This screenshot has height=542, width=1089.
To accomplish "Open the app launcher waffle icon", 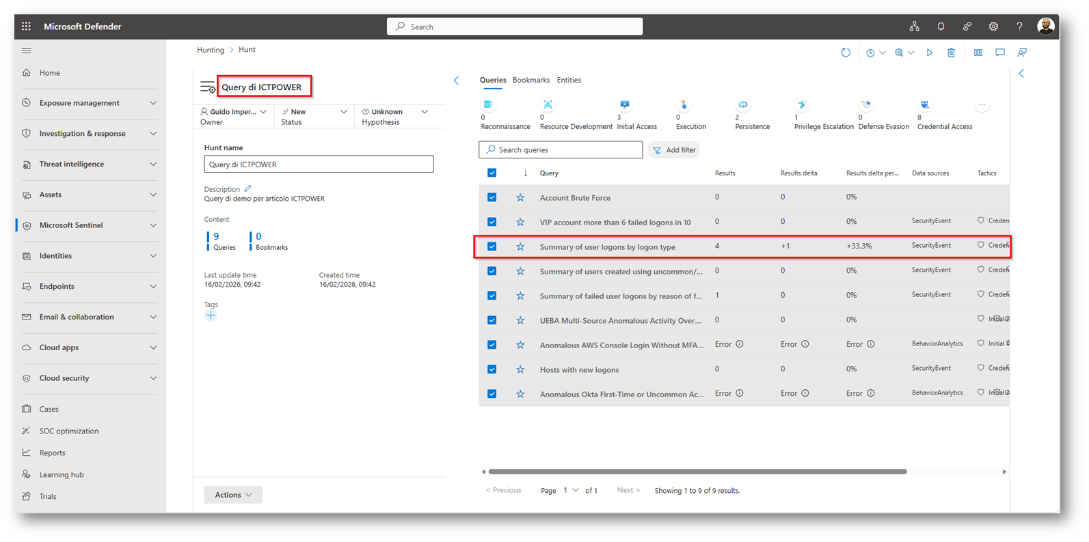I will click(26, 27).
